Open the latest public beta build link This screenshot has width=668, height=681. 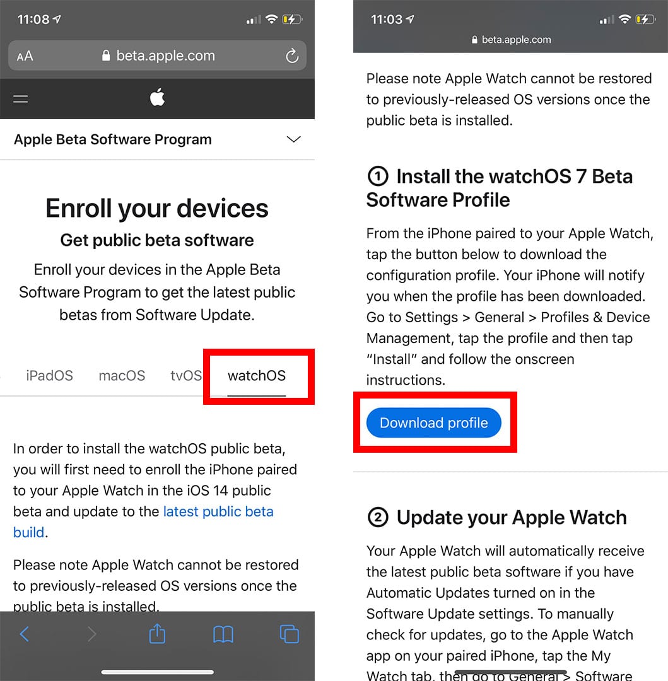[143, 521]
